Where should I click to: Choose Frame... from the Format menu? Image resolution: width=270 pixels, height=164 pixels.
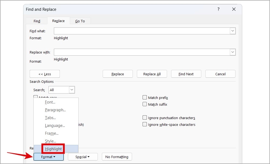click(56, 133)
